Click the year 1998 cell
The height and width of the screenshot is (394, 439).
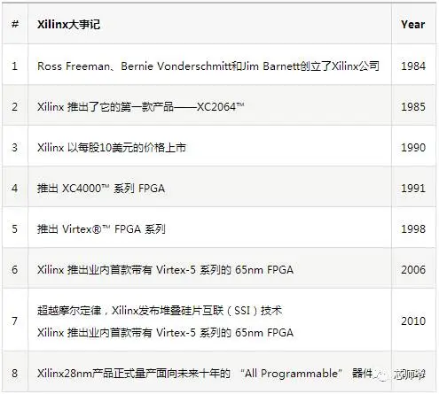(x=413, y=228)
